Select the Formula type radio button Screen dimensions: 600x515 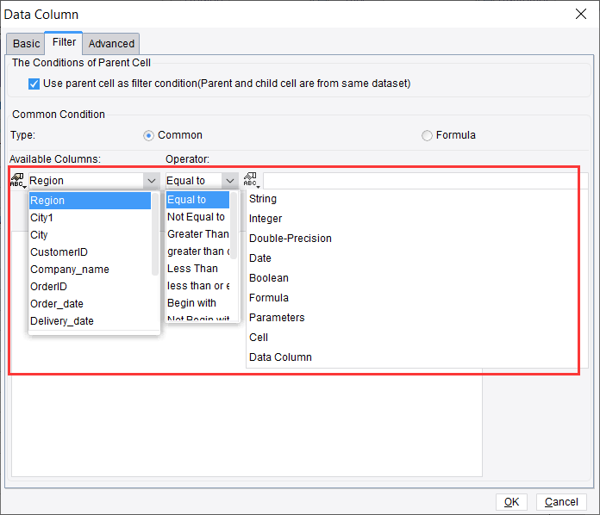tap(427, 135)
